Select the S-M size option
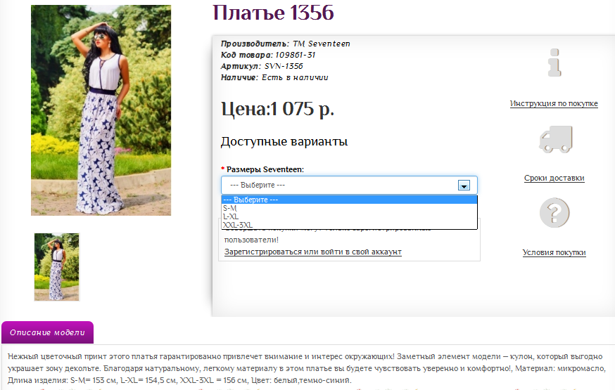 click(x=349, y=208)
